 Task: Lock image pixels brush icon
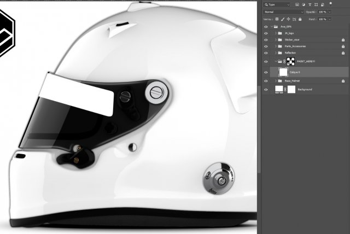[x=283, y=19]
